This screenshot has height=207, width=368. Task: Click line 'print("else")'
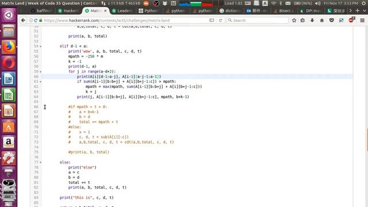pos(82,167)
